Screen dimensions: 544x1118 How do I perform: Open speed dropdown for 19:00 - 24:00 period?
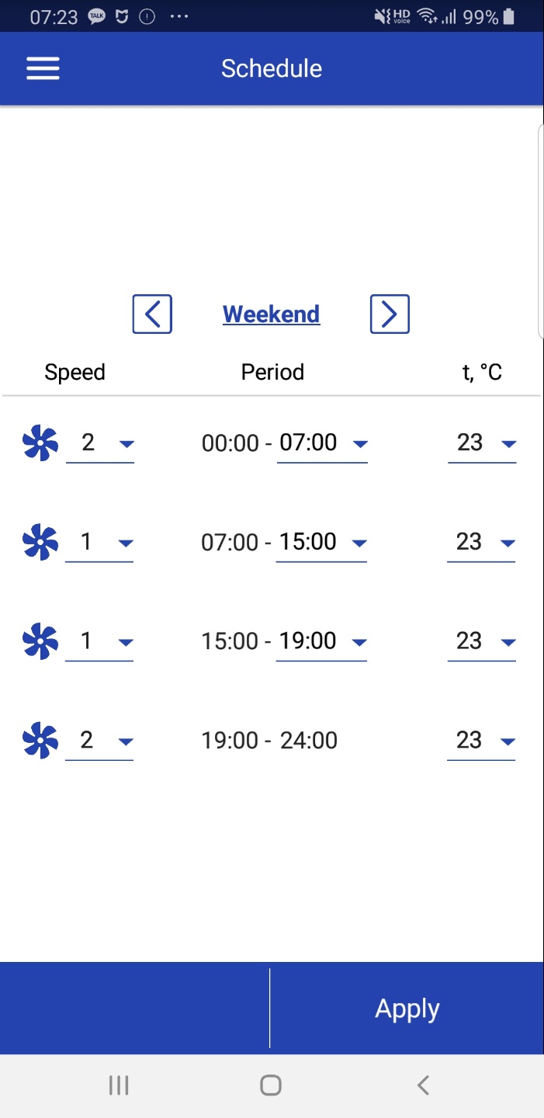pyautogui.click(x=100, y=741)
